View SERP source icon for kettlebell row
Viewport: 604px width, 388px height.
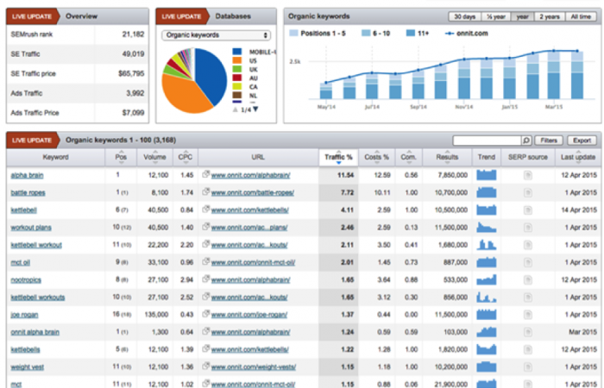click(x=528, y=210)
